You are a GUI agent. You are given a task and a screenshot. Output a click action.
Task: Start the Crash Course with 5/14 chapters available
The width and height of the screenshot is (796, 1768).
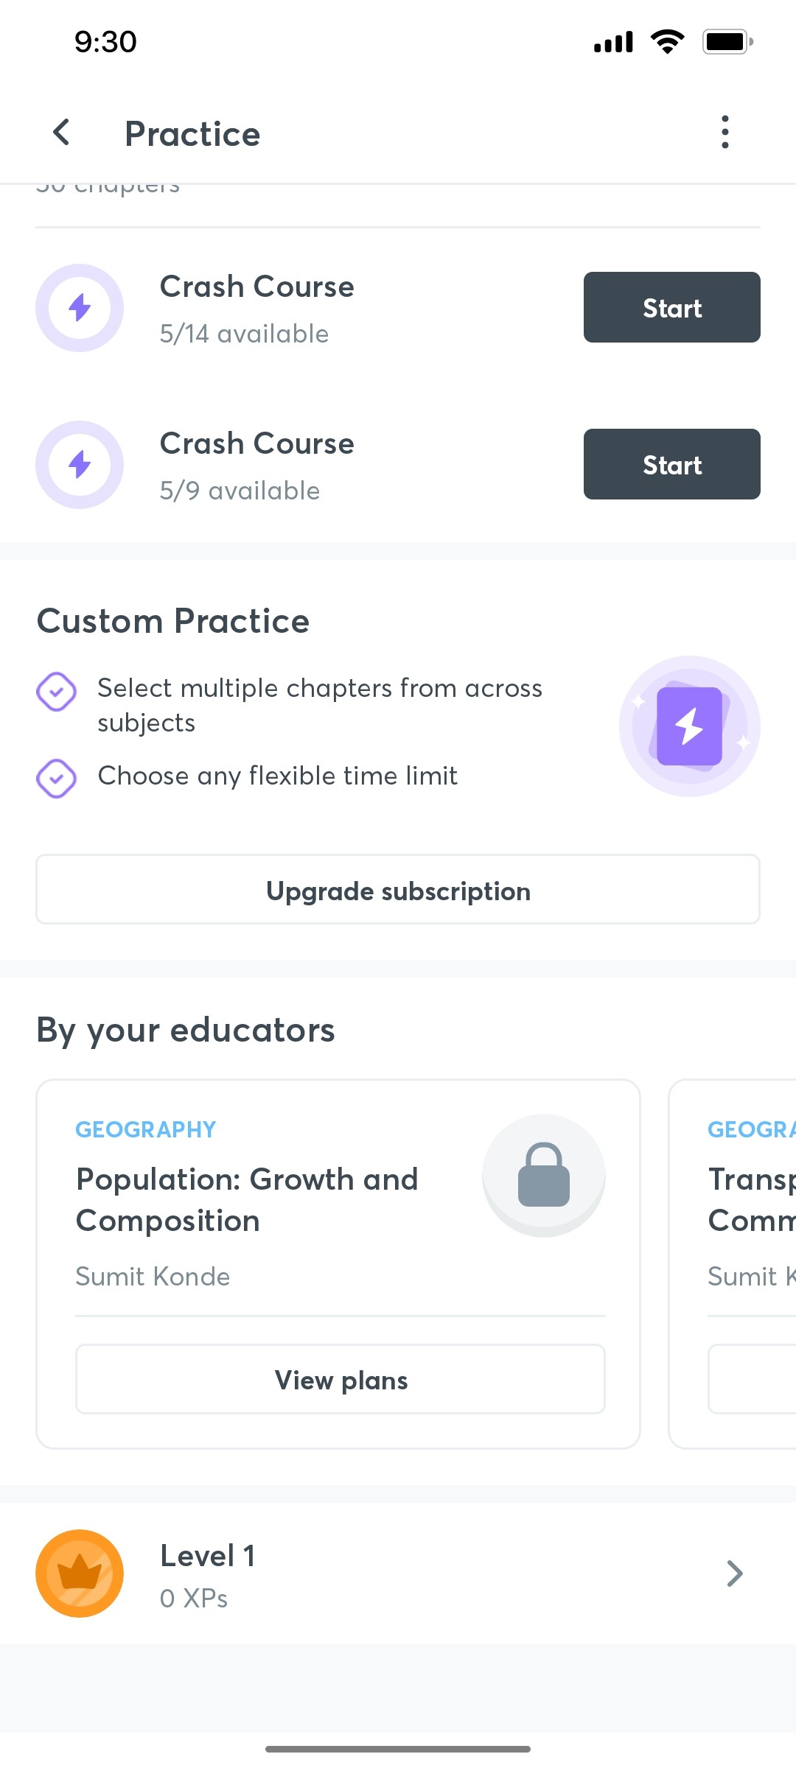[x=671, y=307]
